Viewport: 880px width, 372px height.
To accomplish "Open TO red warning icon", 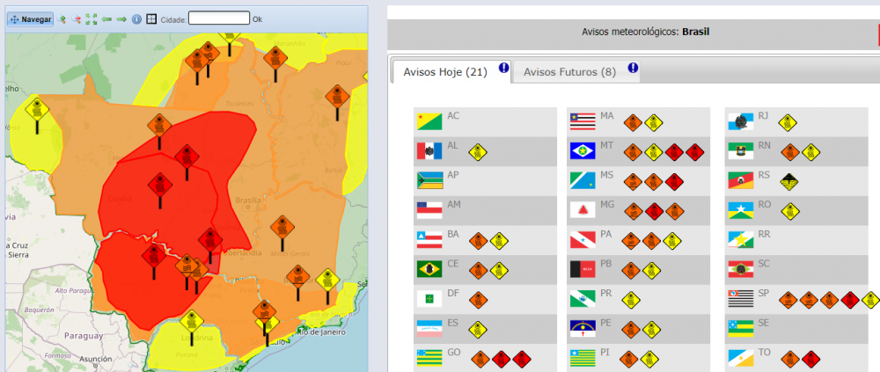I will [x=810, y=359].
